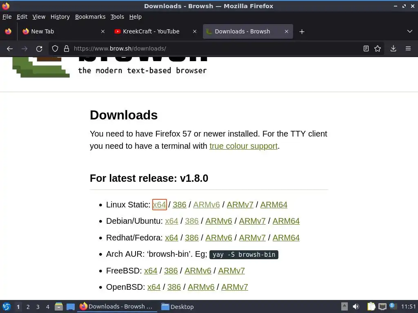The image size is (418, 313).
Task: Download OpenBSD ARMv6 build
Action: click(x=201, y=287)
